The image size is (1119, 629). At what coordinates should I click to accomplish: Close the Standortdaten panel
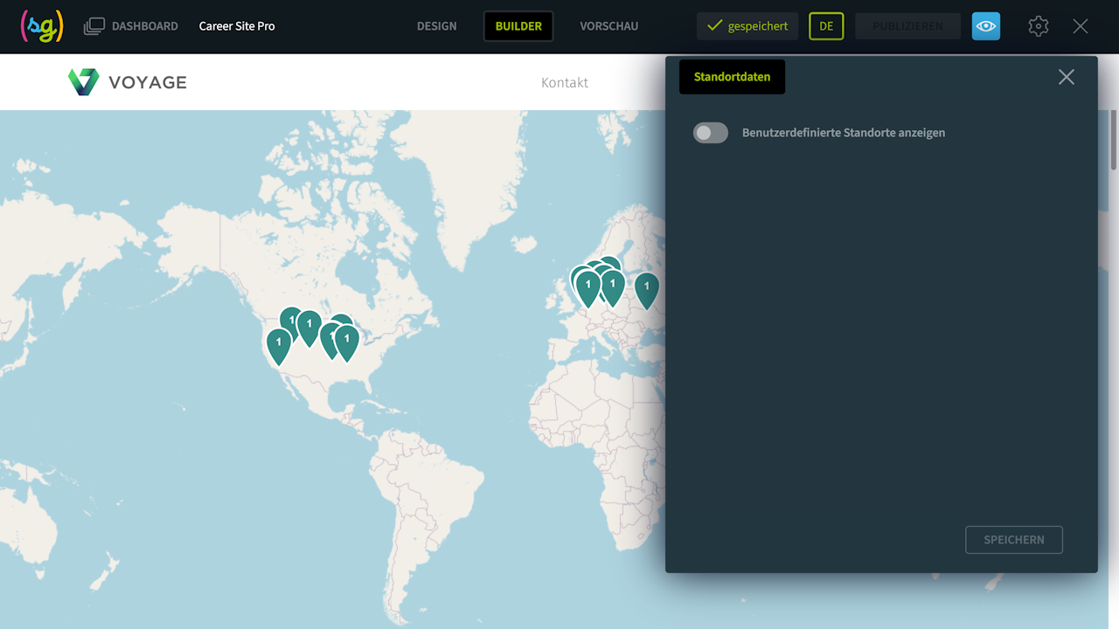[1067, 77]
